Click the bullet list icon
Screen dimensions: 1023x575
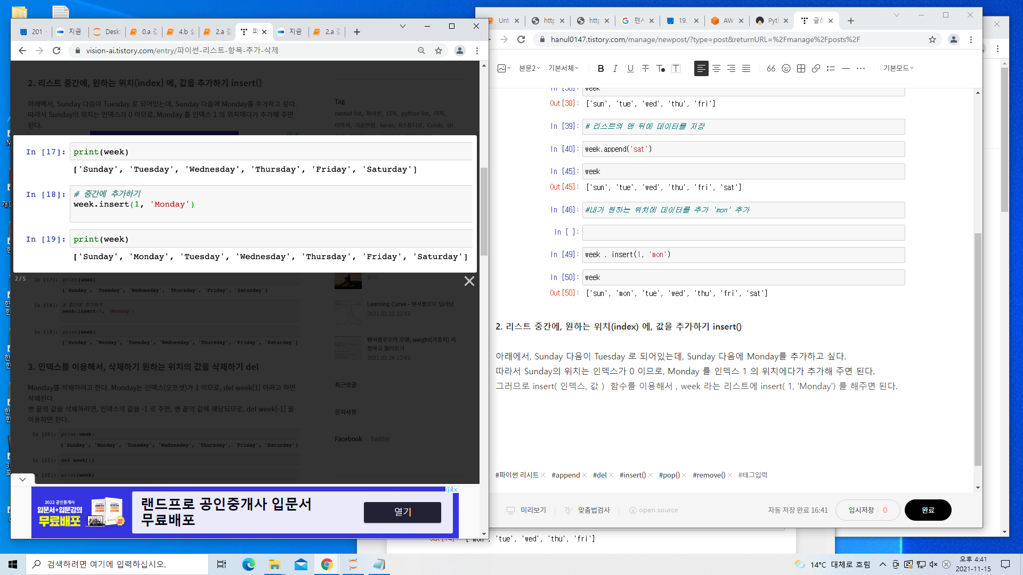pyautogui.click(x=831, y=68)
